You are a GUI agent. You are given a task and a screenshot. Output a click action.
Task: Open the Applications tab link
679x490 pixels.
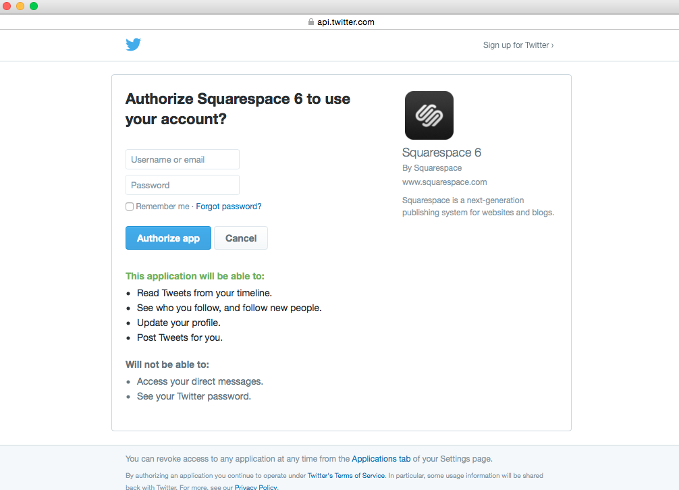coord(381,459)
